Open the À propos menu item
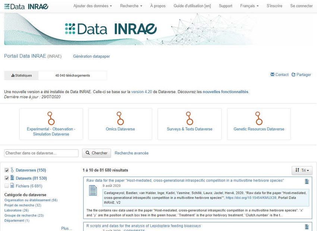This screenshot has height=231, width=317. 158,6
